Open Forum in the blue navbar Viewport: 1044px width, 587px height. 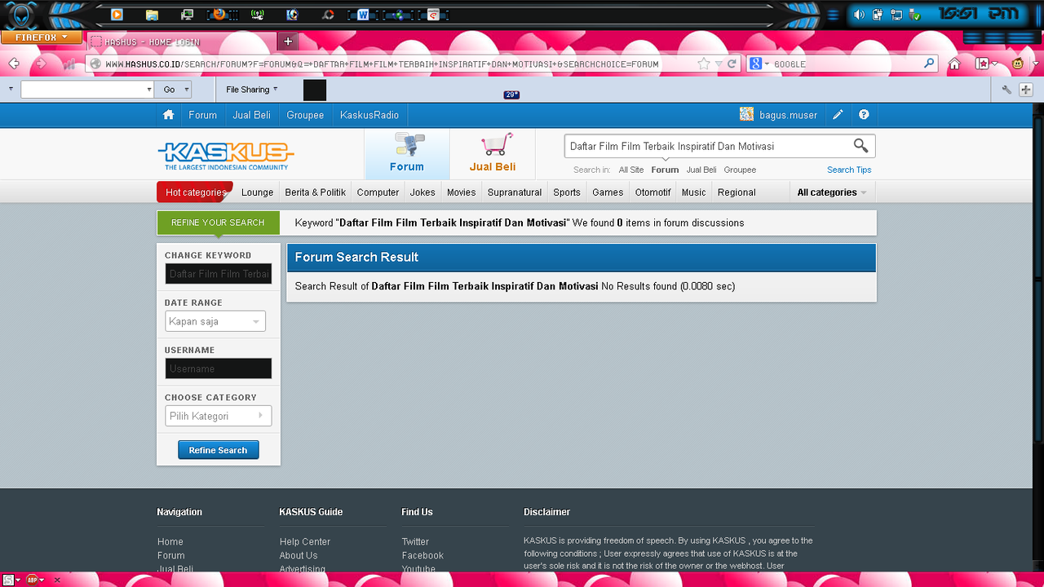point(203,115)
